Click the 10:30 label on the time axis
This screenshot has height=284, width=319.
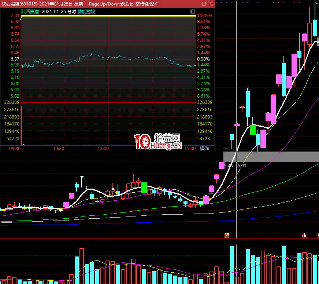(x=59, y=149)
